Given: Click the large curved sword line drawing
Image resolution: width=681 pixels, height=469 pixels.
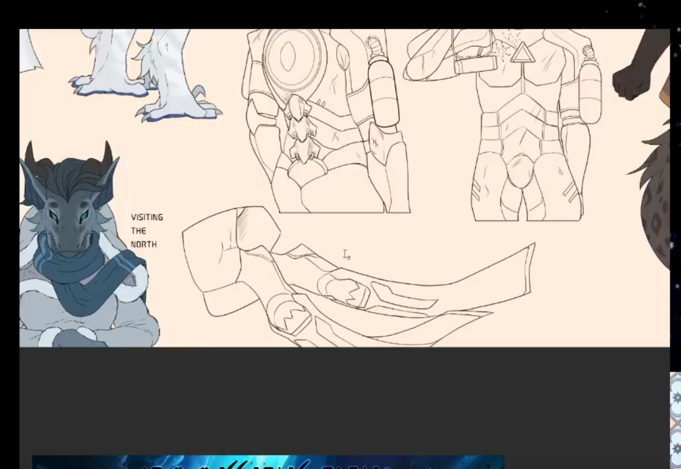Looking at the screenshot, I should coord(358,276).
